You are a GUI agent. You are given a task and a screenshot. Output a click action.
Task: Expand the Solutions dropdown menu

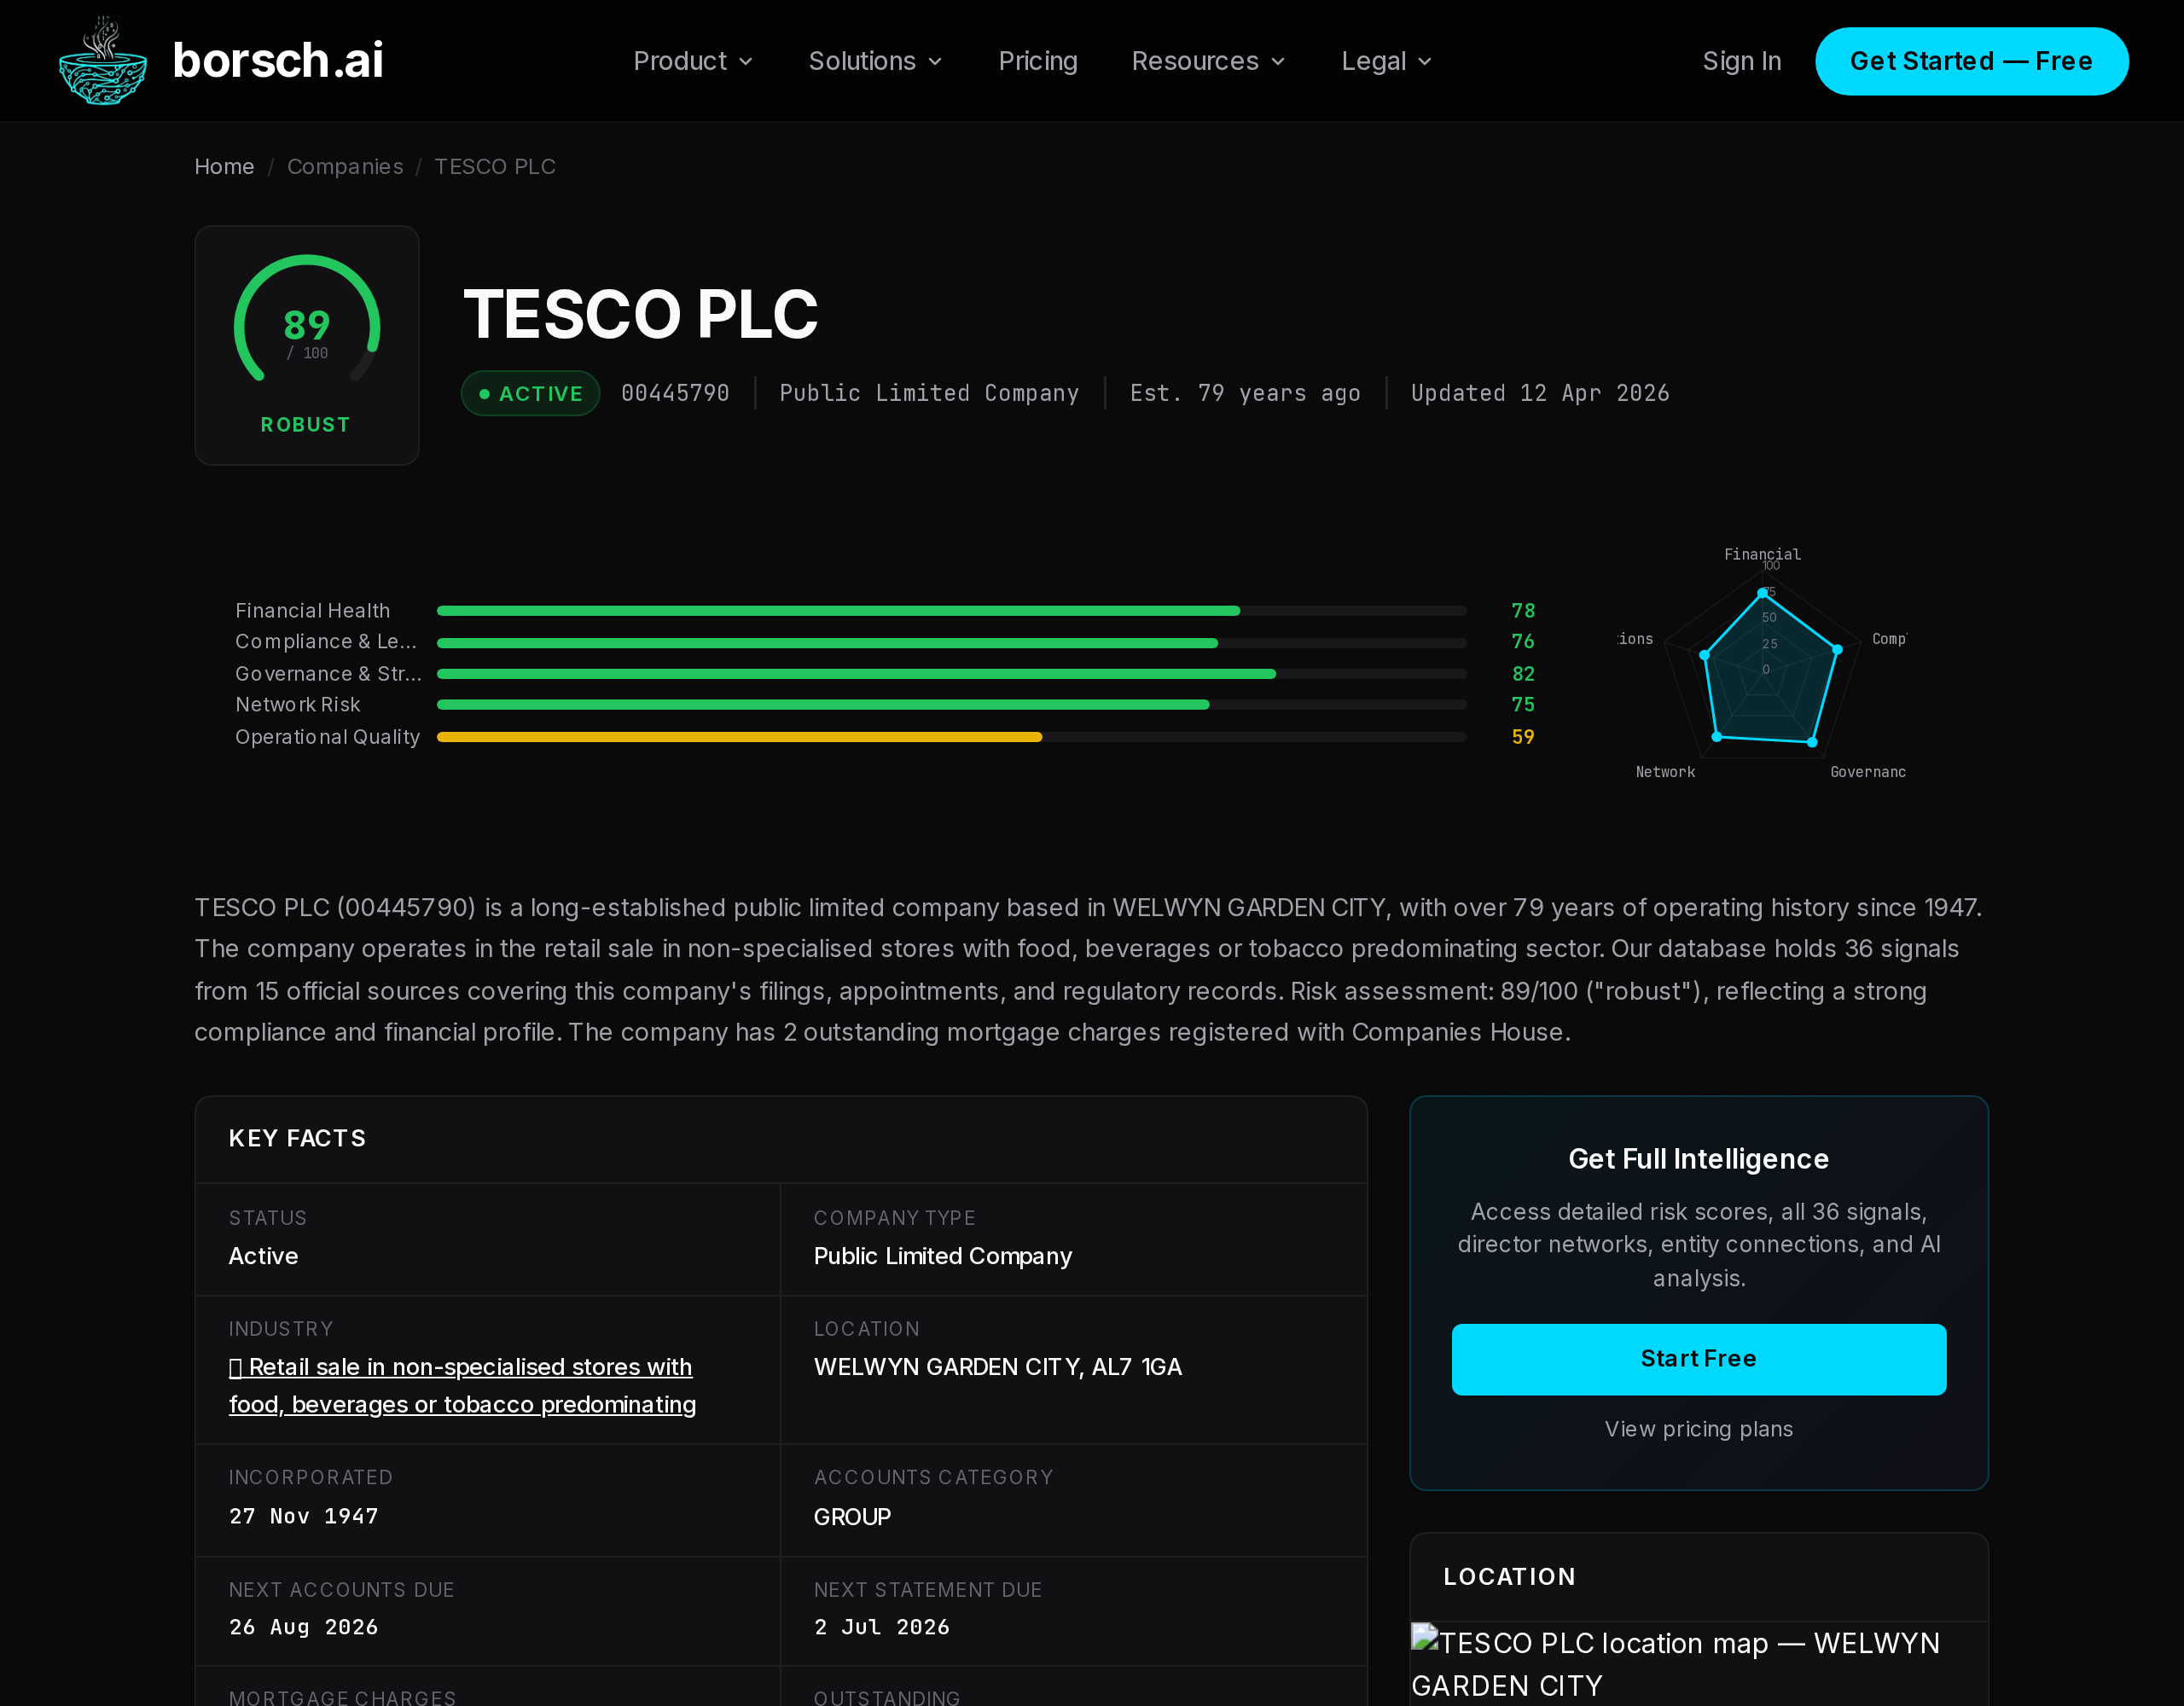click(x=875, y=62)
